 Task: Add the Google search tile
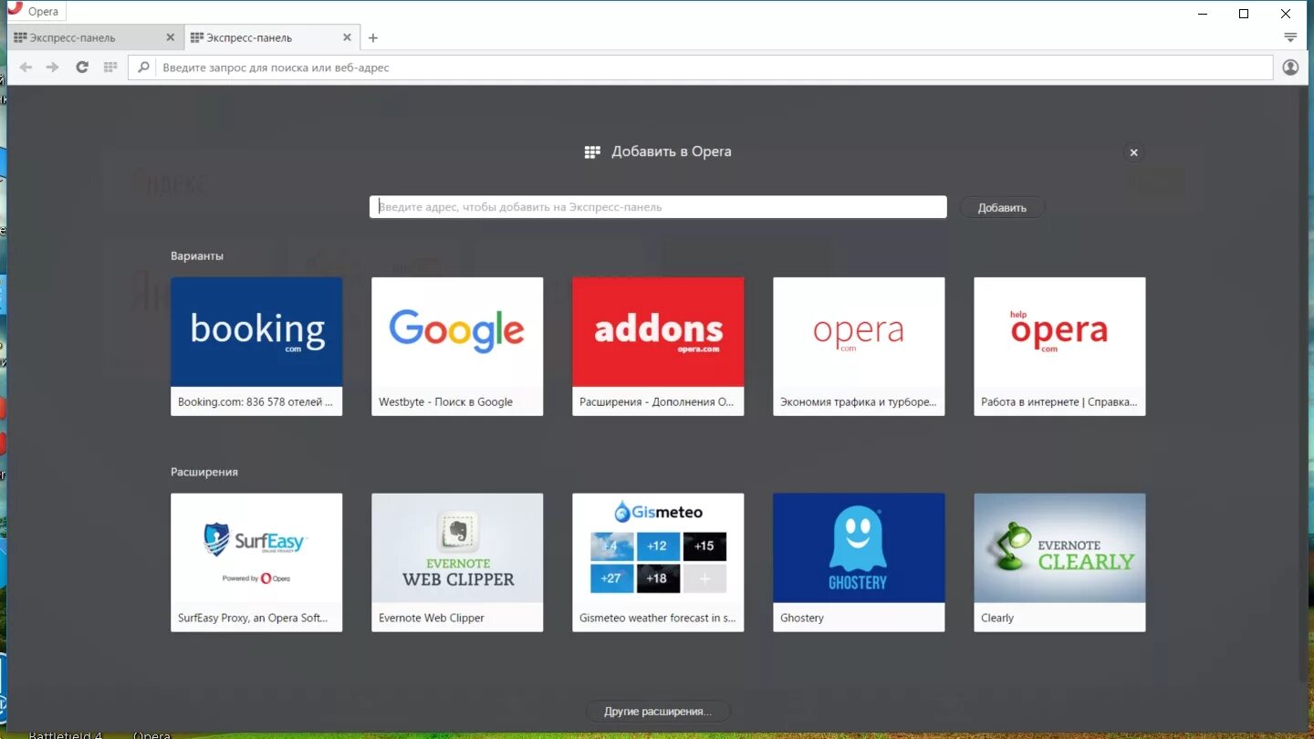point(457,347)
